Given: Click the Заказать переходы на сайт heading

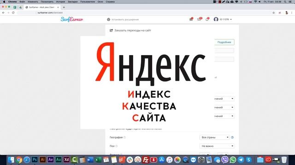Looking at the screenshot, I should coord(133,30).
